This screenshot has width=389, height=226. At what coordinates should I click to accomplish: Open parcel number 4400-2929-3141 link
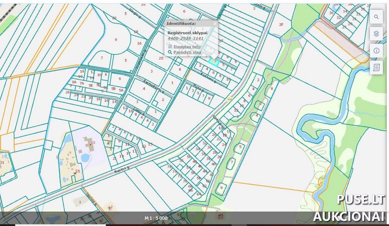tap(185, 38)
